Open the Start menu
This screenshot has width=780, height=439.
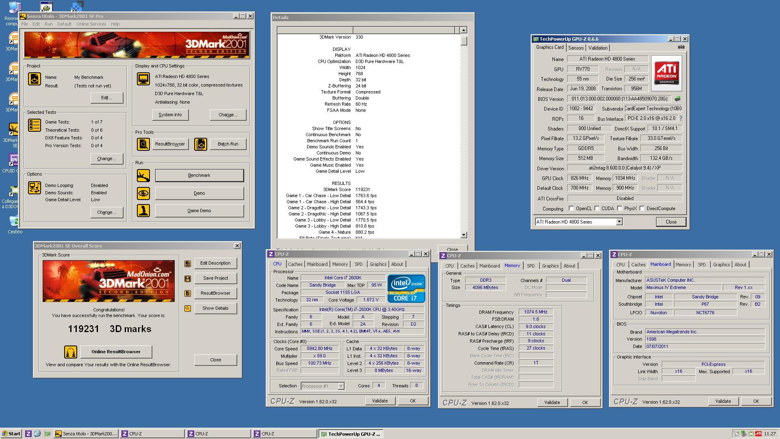[11, 434]
